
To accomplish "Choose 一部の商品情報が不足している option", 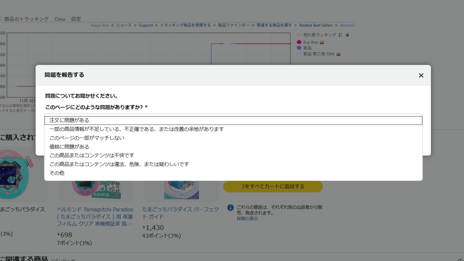I will (x=136, y=129).
